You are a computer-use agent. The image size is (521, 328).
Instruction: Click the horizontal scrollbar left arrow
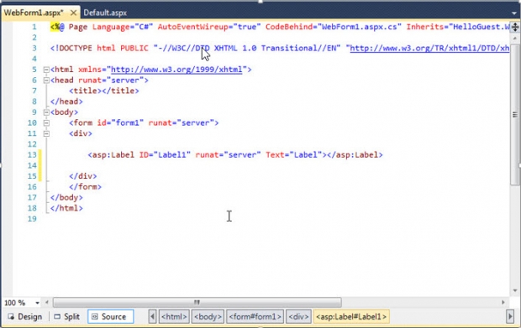47,303
